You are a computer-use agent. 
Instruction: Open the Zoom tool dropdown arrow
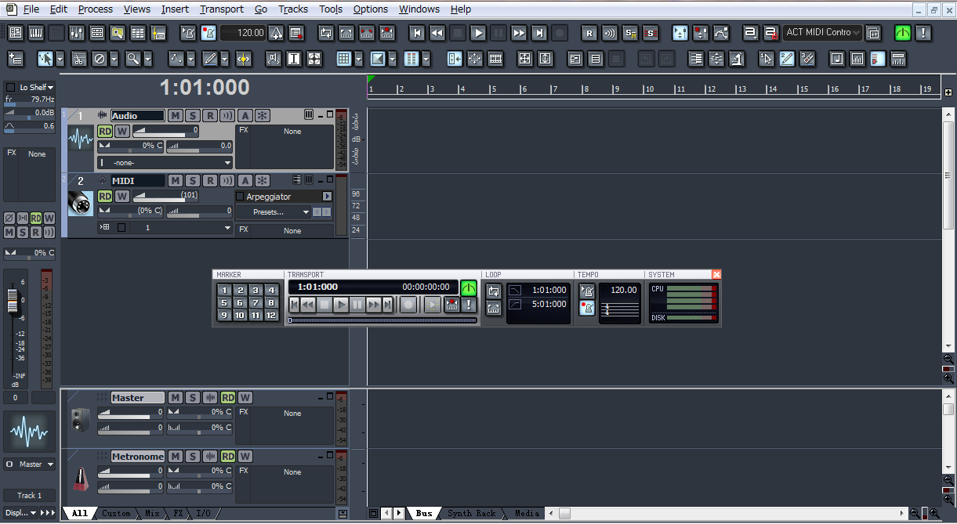point(147,59)
